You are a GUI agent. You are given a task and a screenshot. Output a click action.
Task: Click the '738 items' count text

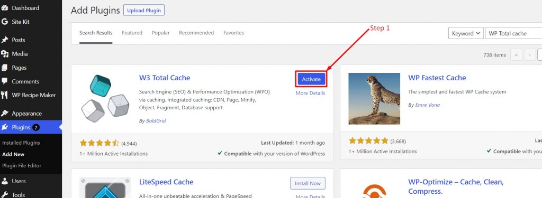click(x=494, y=55)
